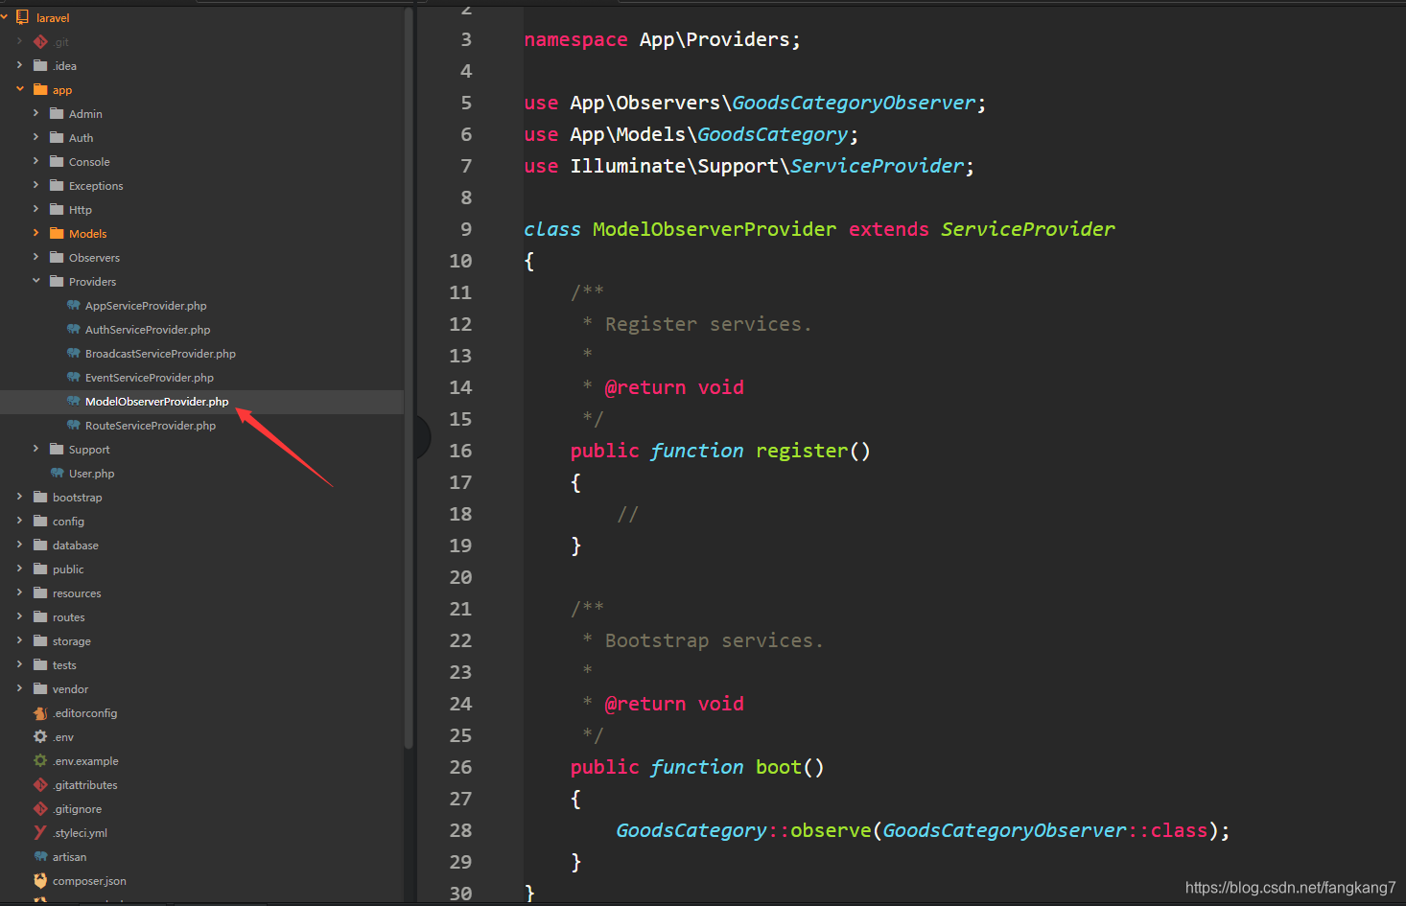Click the .env.example gear icon
The image size is (1406, 906).
pyautogui.click(x=40, y=760)
